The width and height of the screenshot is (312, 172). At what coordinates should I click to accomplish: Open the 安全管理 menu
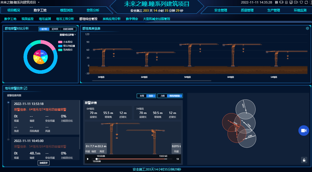[221, 10]
